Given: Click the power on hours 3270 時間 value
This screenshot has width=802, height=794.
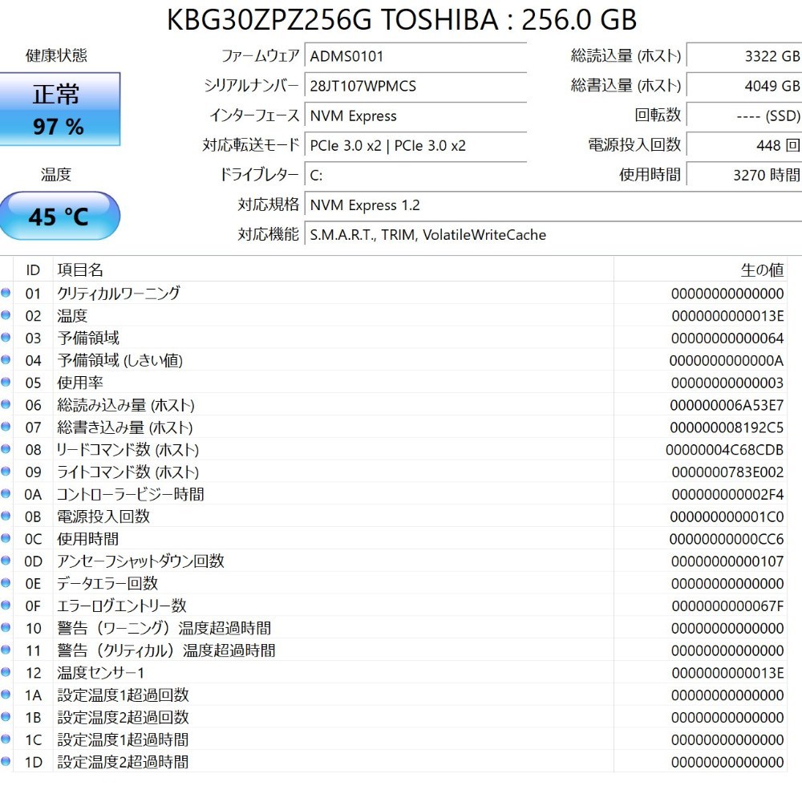Looking at the screenshot, I should pyautogui.click(x=744, y=175).
